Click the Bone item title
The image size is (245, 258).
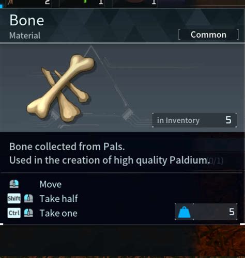[x=27, y=20]
